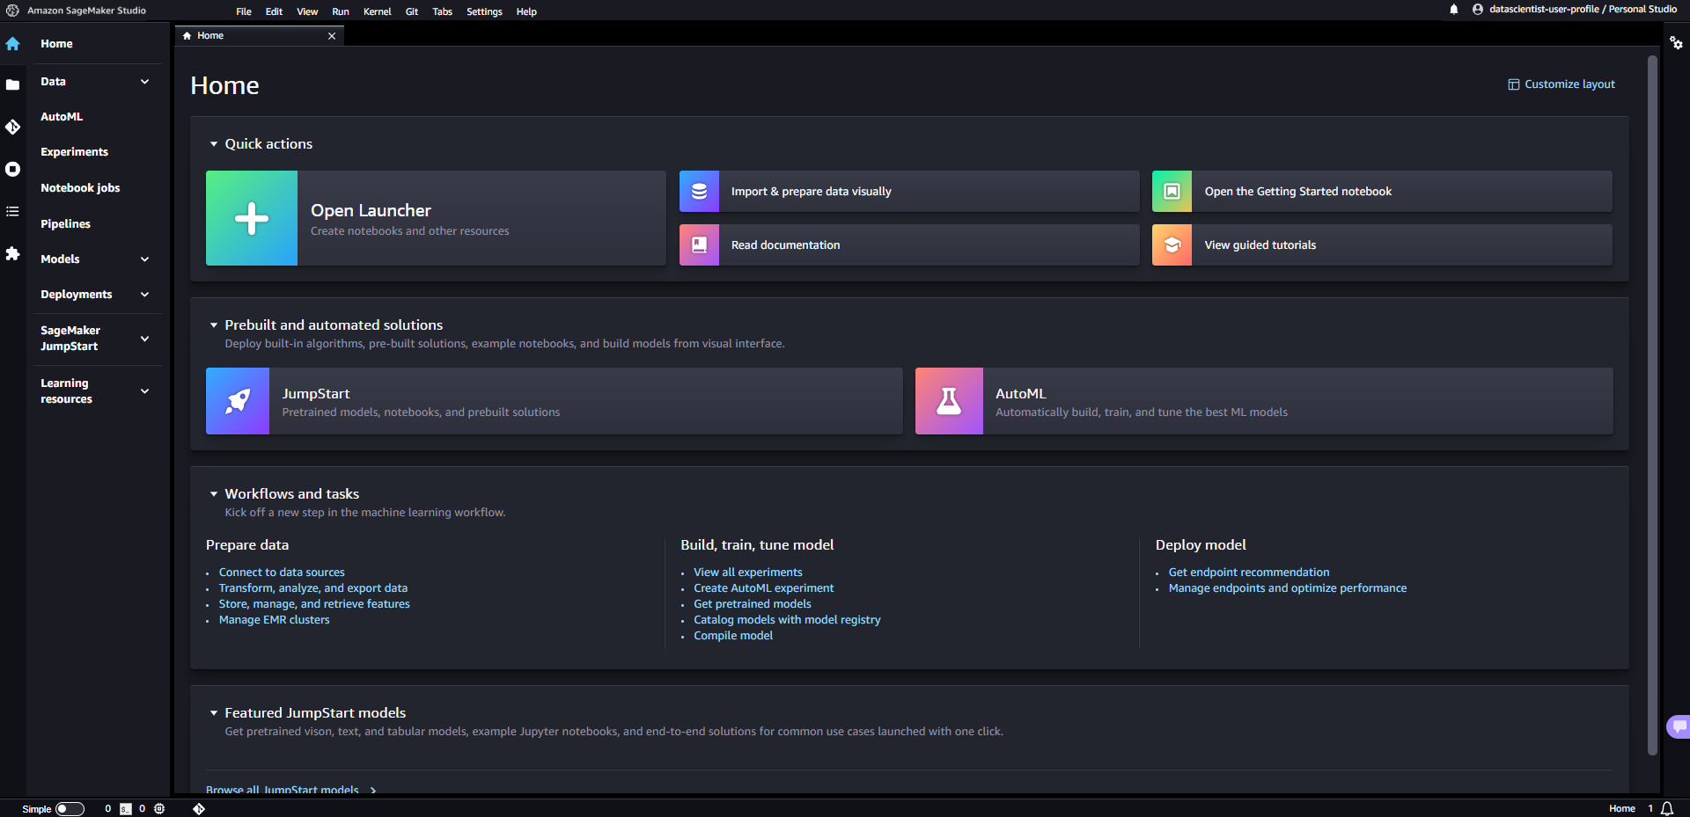
Task: Select the Git icon in the left sidebar
Action: pos(12,127)
